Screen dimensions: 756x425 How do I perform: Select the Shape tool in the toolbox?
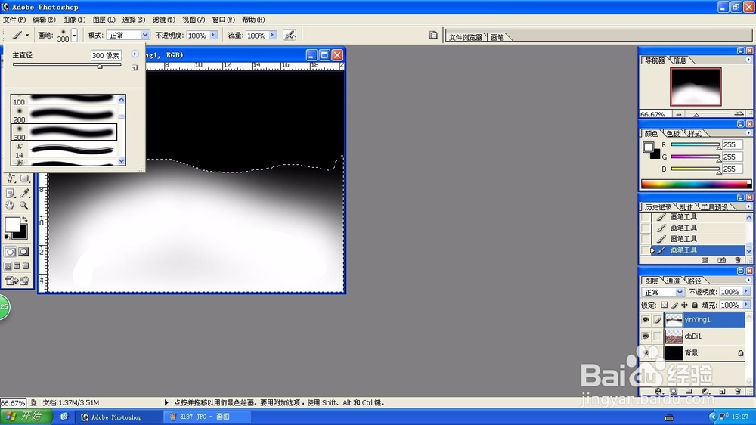tap(25, 179)
